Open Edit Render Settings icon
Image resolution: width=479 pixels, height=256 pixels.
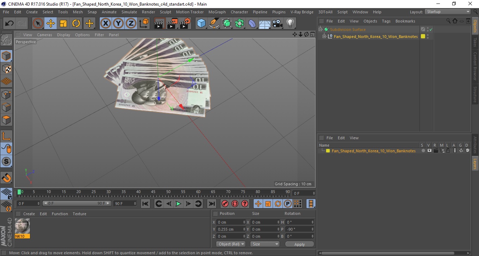pos(185,24)
